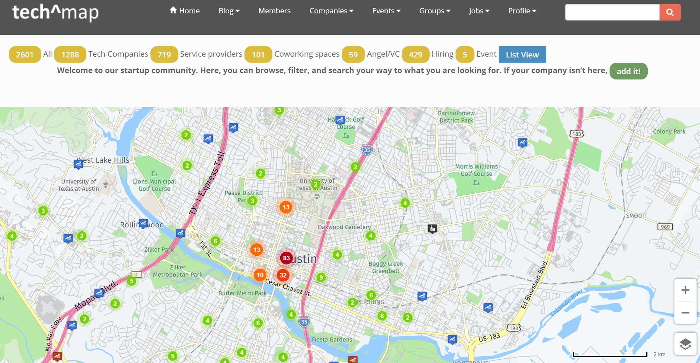The image size is (700, 363).
Task: Focus the search text field
Action: pyautogui.click(x=612, y=12)
